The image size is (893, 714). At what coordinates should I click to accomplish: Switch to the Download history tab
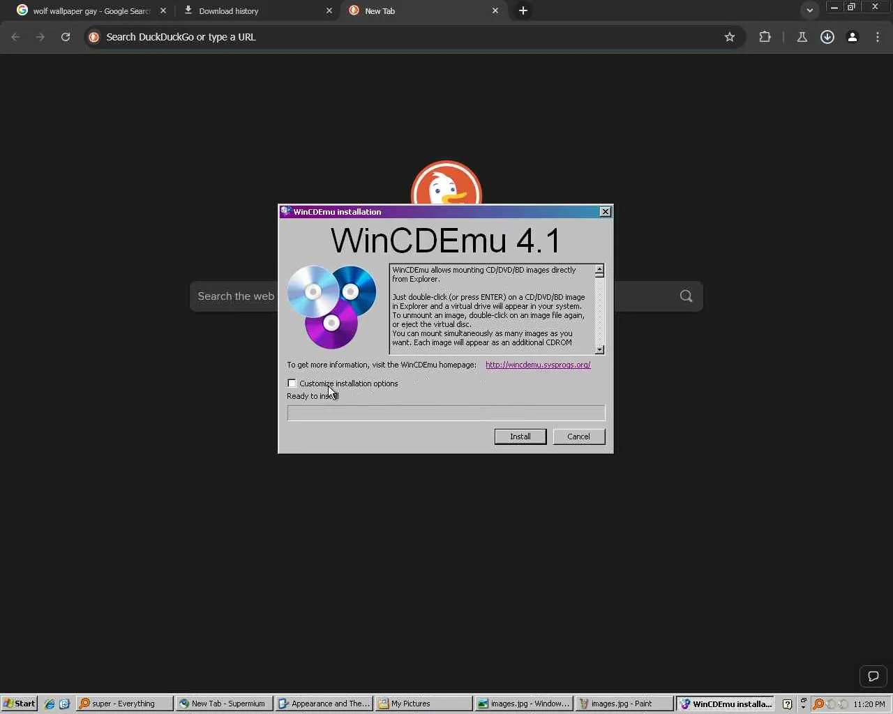[257, 11]
